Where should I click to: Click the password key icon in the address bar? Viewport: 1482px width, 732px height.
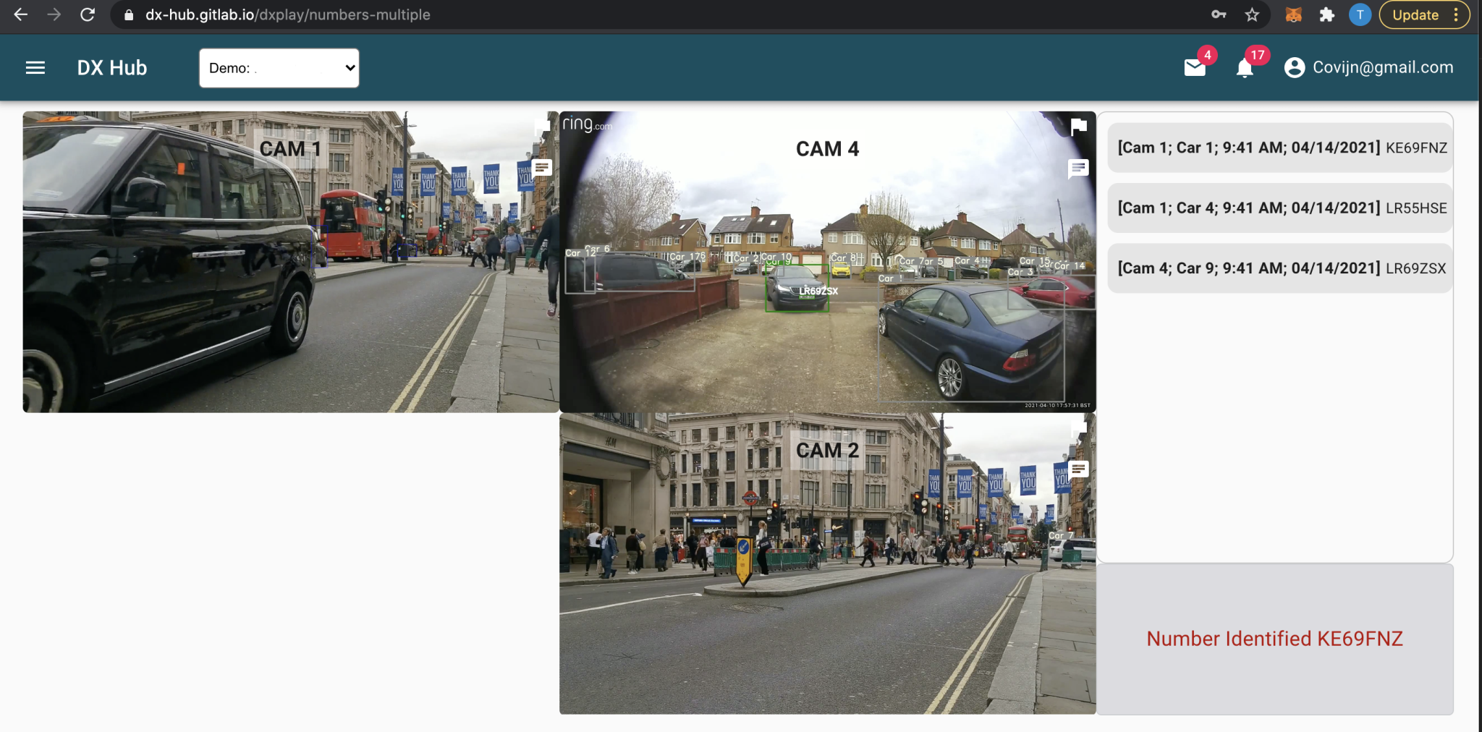(1218, 14)
